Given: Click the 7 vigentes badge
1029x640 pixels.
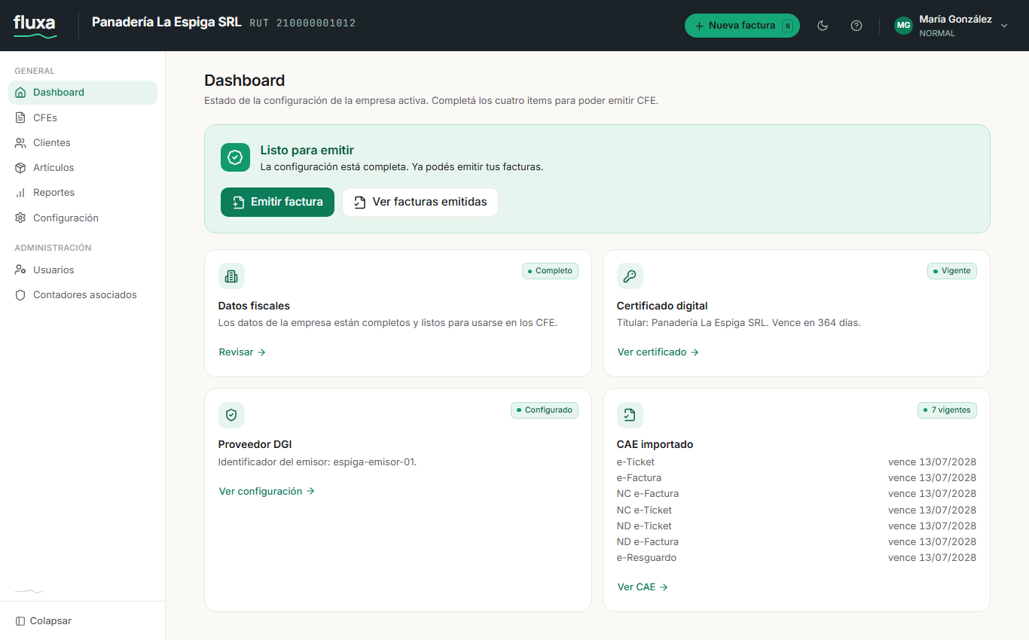Looking at the screenshot, I should pos(947,410).
